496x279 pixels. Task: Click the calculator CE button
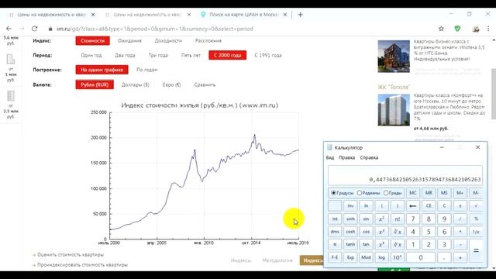pyautogui.click(x=429, y=206)
